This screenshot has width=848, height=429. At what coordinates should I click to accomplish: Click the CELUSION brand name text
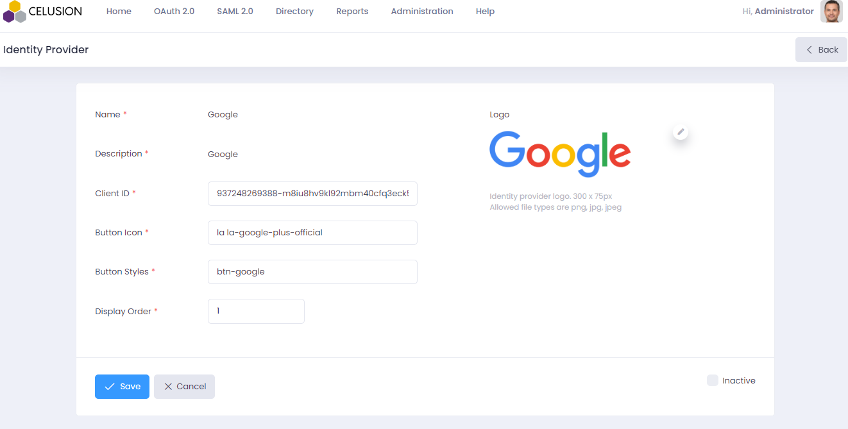[55, 11]
